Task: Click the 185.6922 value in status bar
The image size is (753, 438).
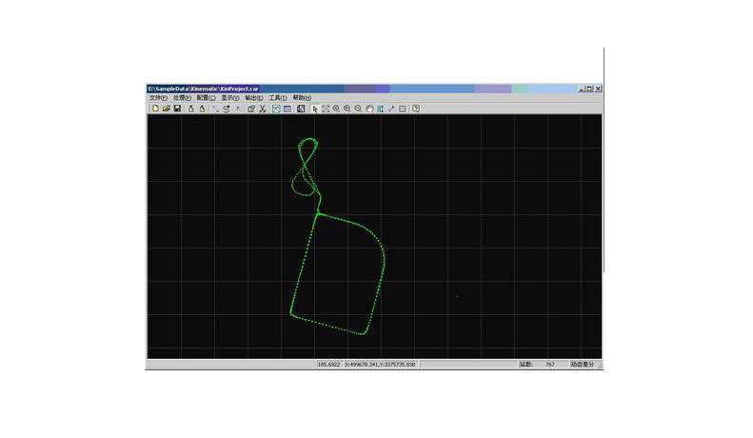Action: [328, 365]
